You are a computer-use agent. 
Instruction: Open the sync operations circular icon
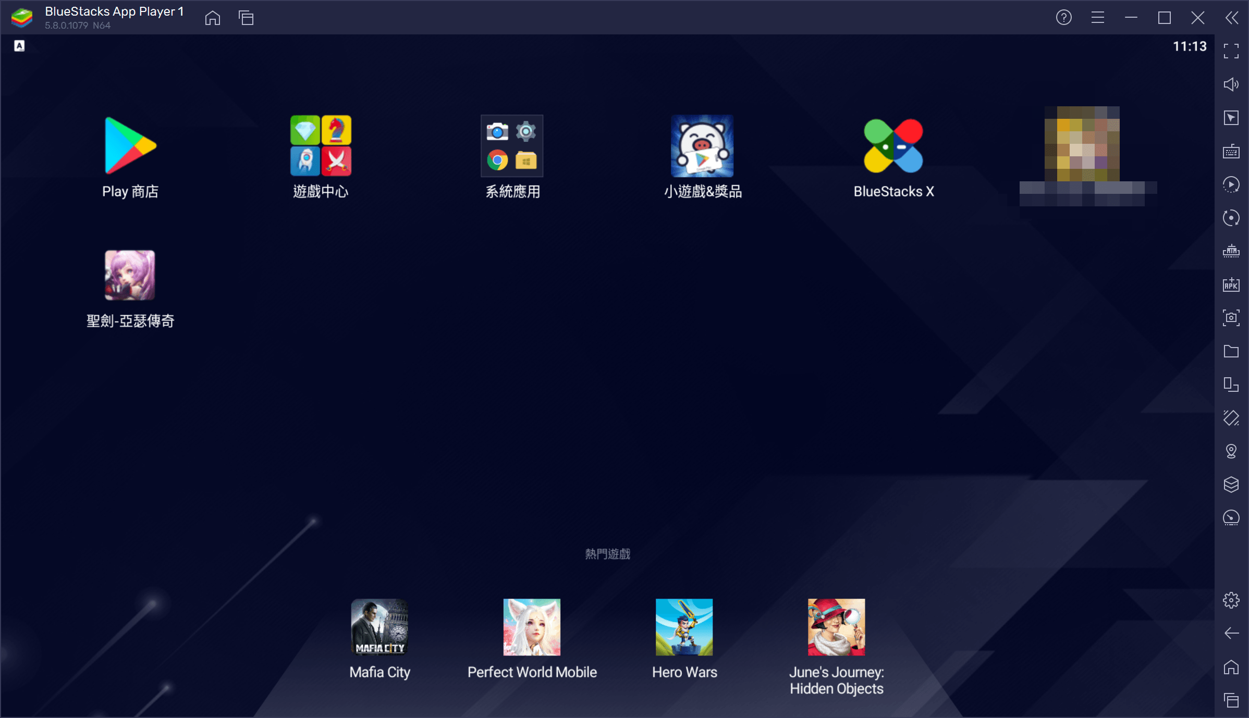[x=1231, y=218]
